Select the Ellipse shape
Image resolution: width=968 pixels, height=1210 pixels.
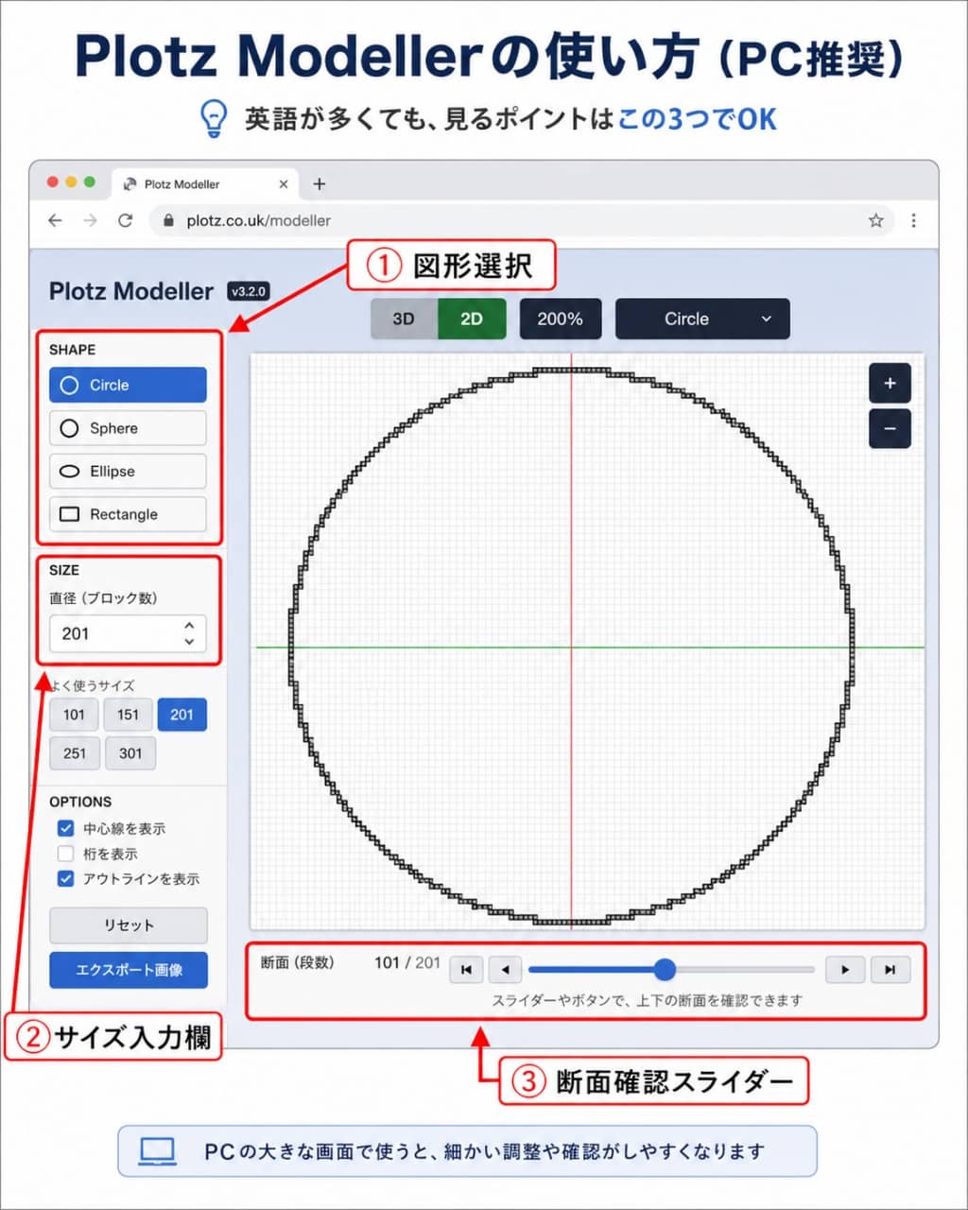tap(128, 471)
